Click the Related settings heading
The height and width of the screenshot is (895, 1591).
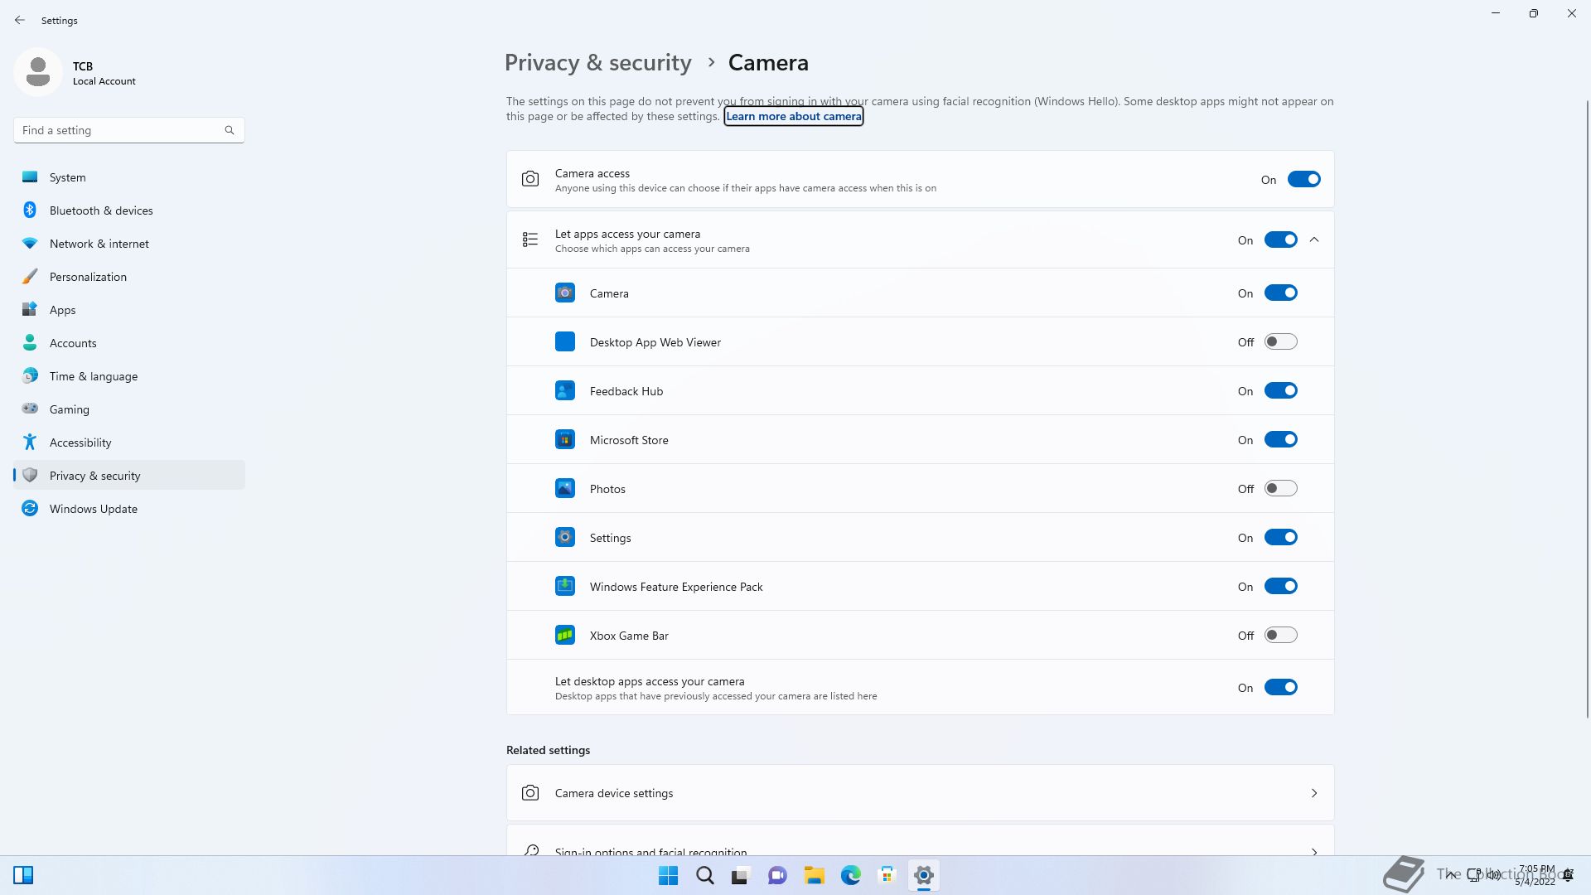point(548,750)
